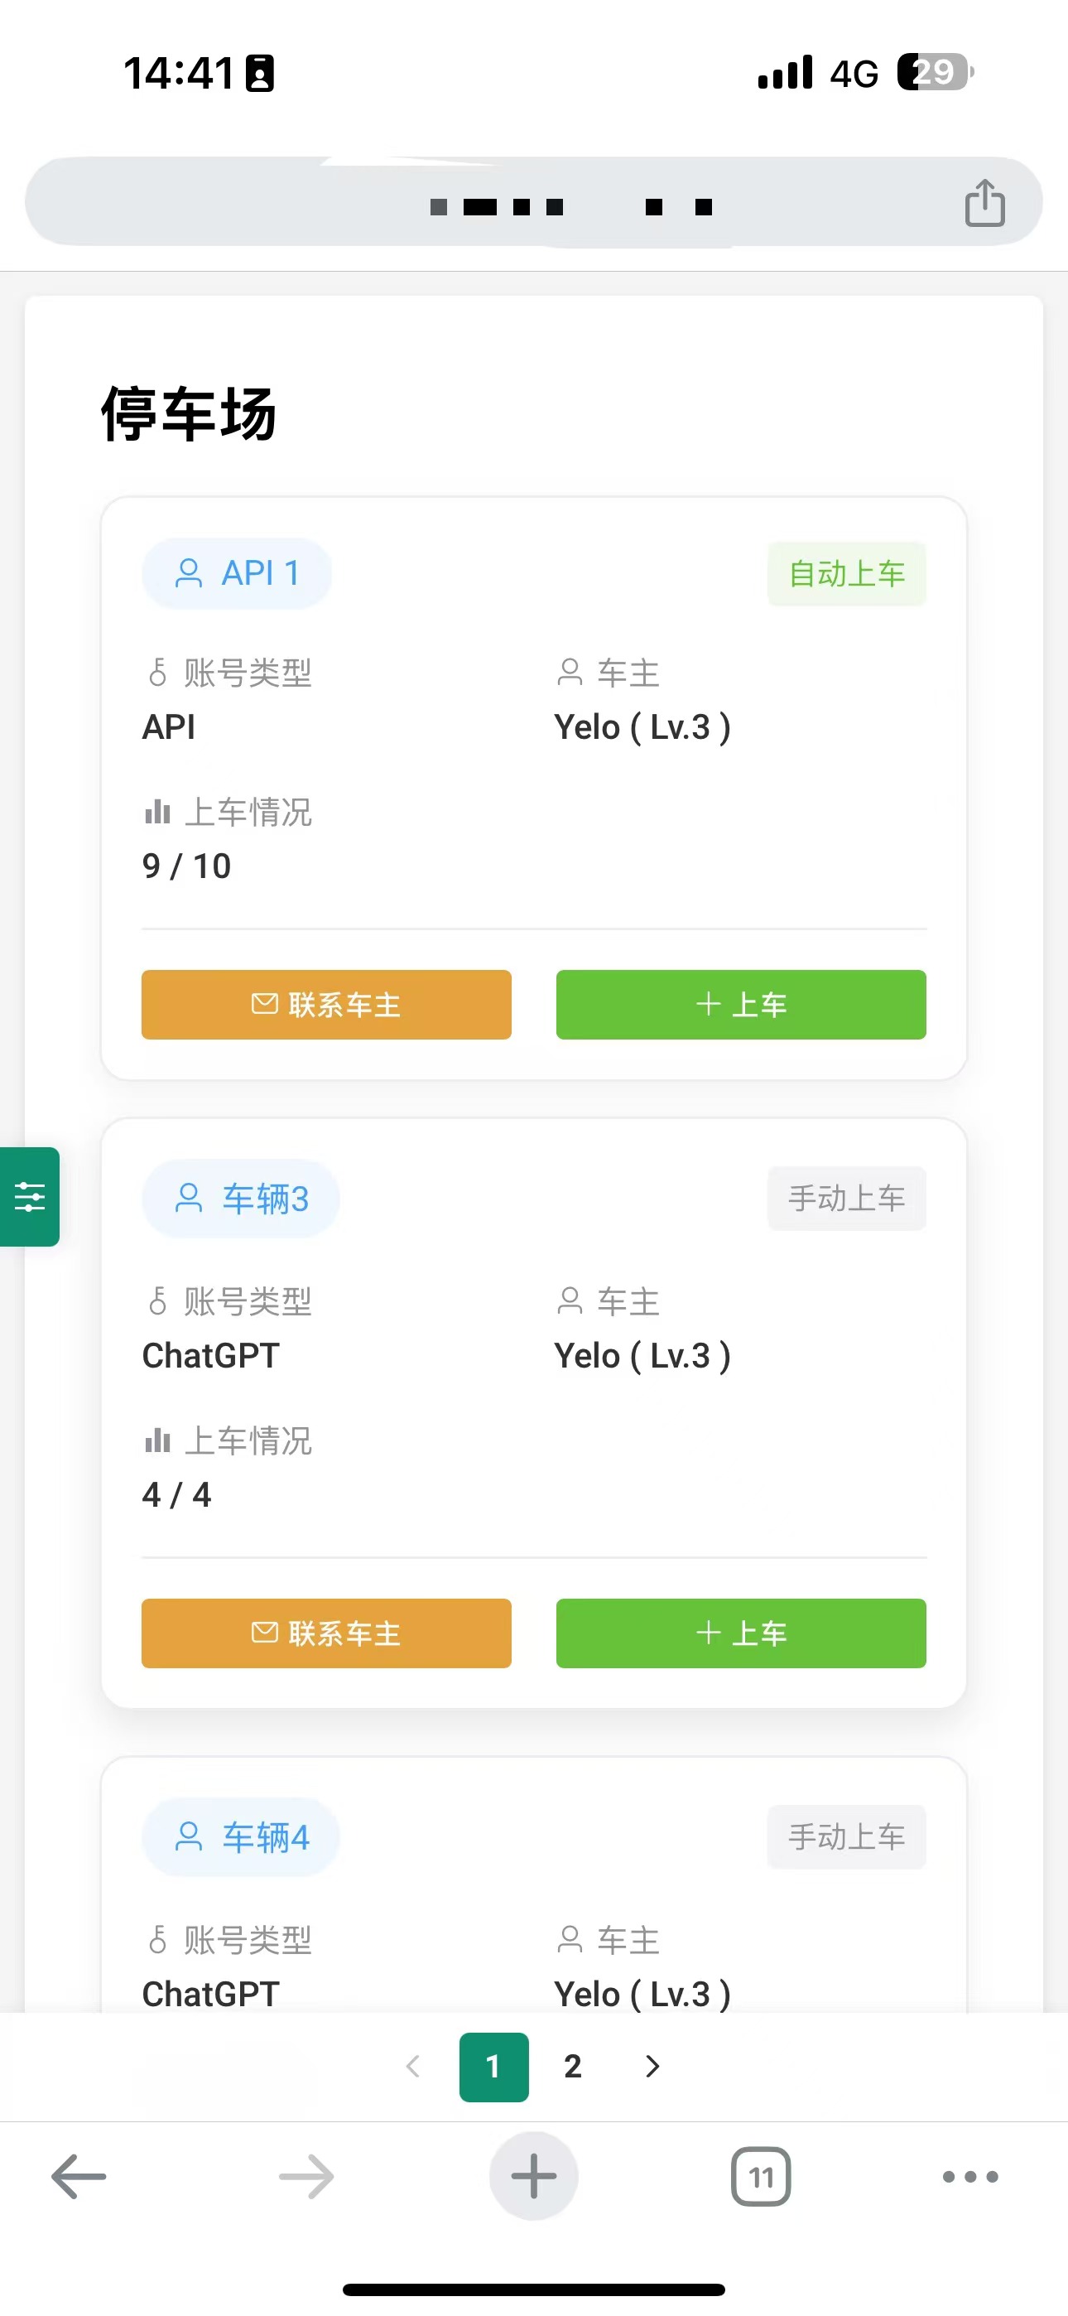Advance with next page chevron
The width and height of the screenshot is (1068, 2316).
tap(652, 2067)
